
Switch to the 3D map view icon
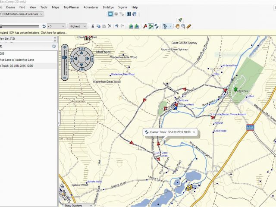pos(116,14)
